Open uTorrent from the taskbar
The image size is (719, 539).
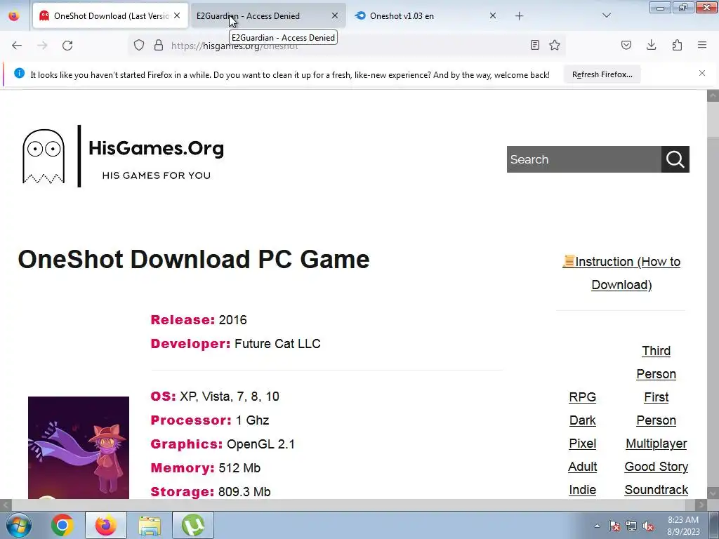[x=193, y=525]
